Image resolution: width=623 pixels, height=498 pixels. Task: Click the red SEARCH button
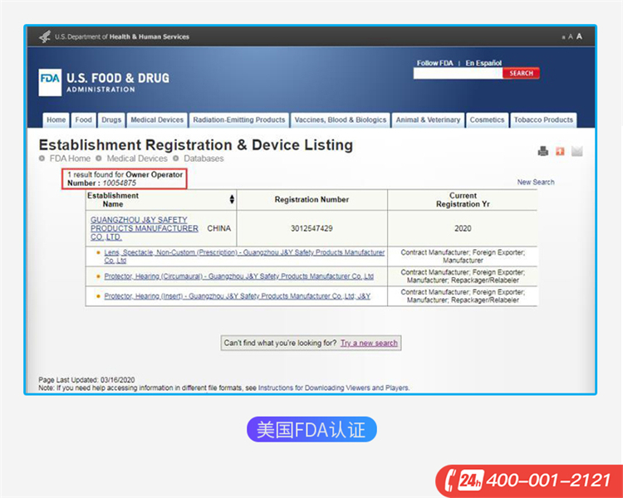521,74
